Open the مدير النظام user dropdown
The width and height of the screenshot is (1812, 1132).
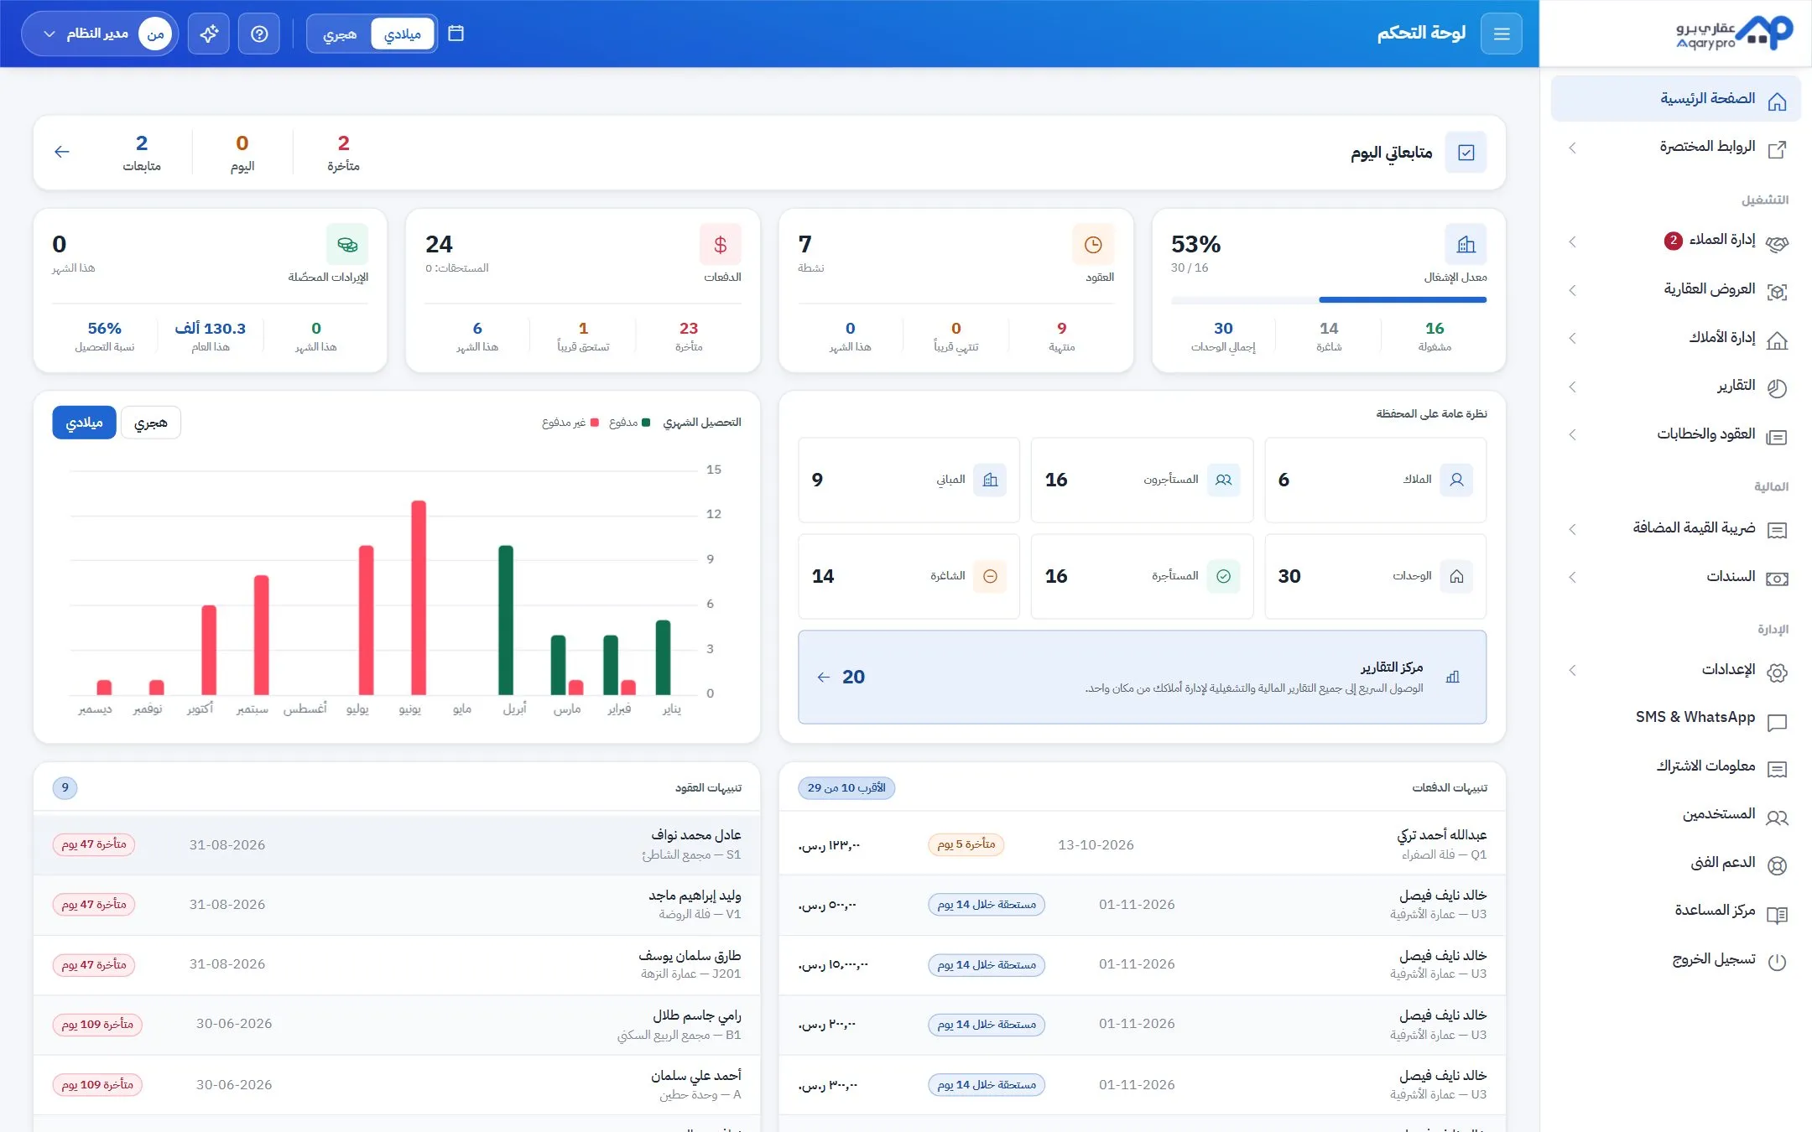(100, 34)
